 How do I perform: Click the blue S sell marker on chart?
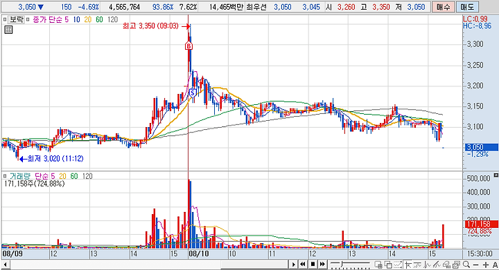[x=192, y=93]
